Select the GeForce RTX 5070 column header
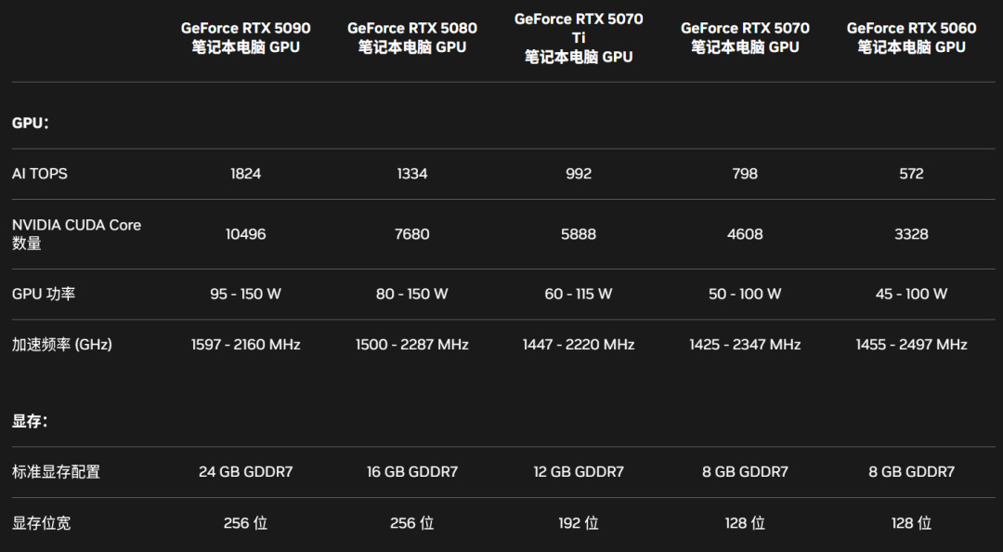The width and height of the screenshot is (1003, 552). click(745, 37)
